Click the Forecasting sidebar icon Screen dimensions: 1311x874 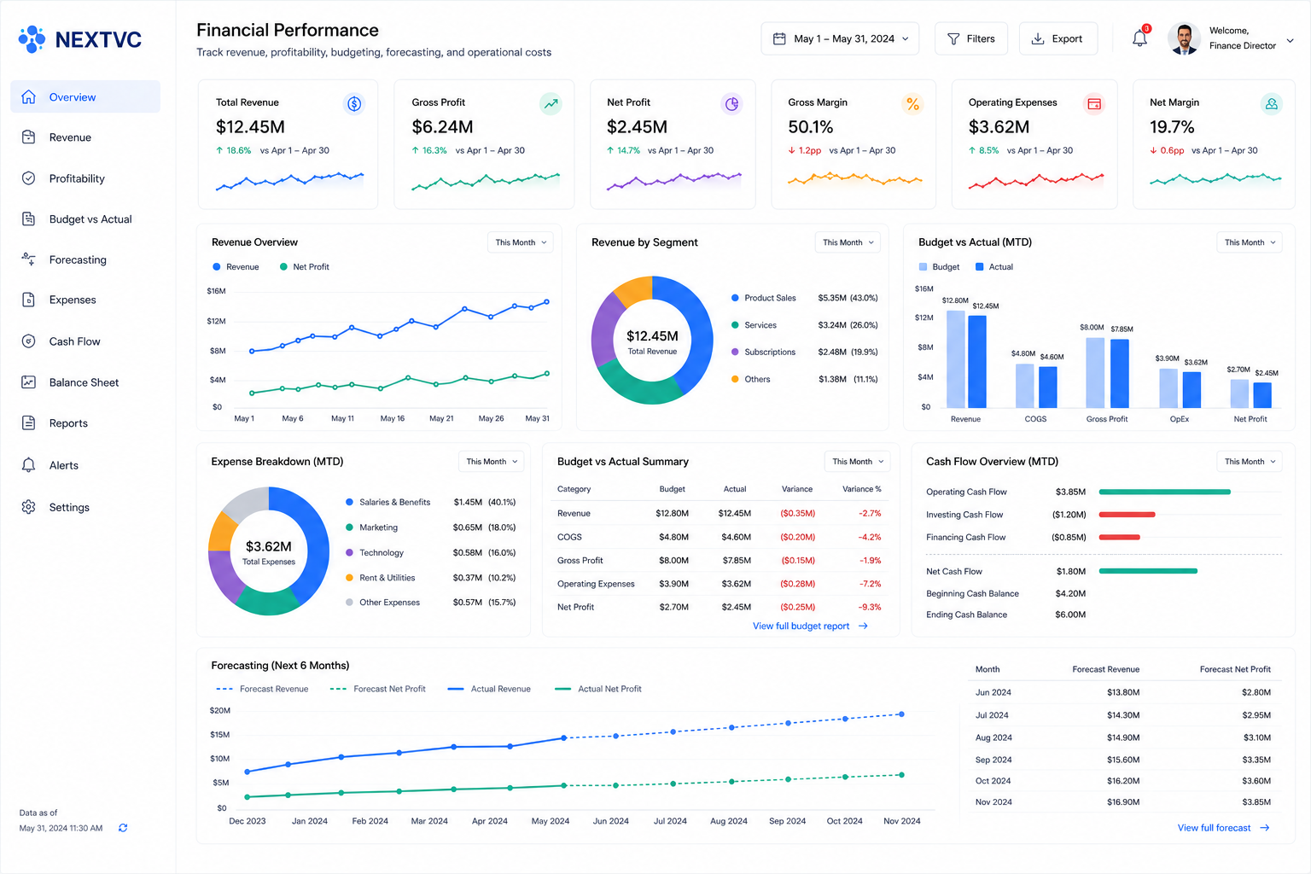pos(28,259)
